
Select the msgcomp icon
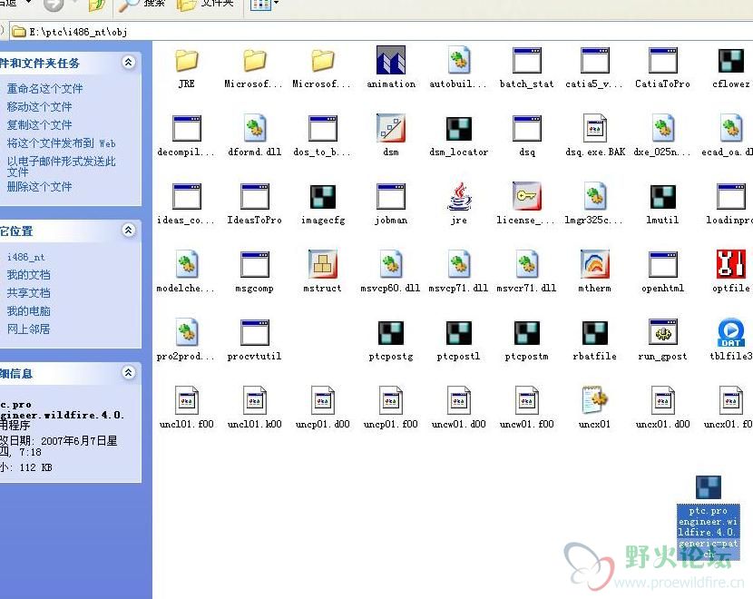point(255,265)
